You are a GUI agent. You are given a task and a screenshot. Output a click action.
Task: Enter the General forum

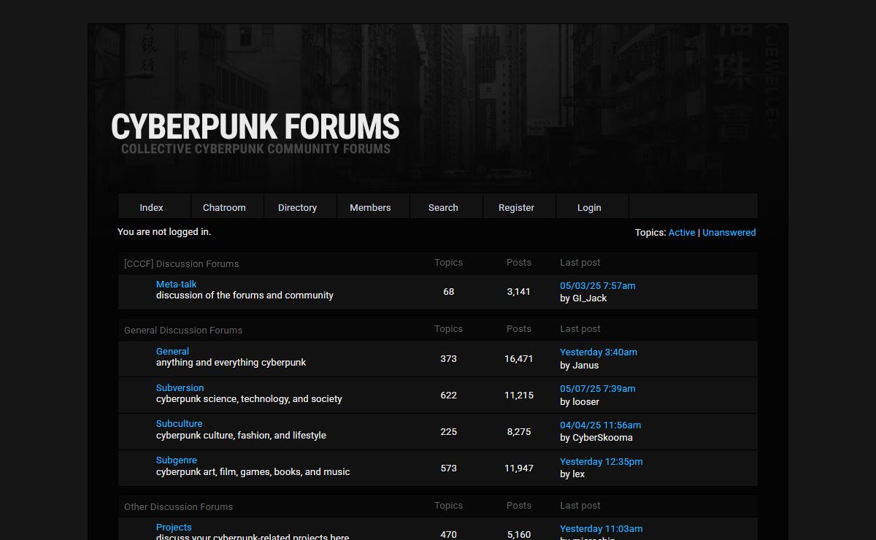click(172, 351)
